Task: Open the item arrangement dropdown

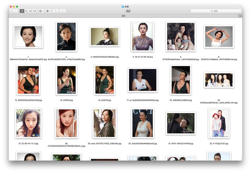Action: (41, 11)
